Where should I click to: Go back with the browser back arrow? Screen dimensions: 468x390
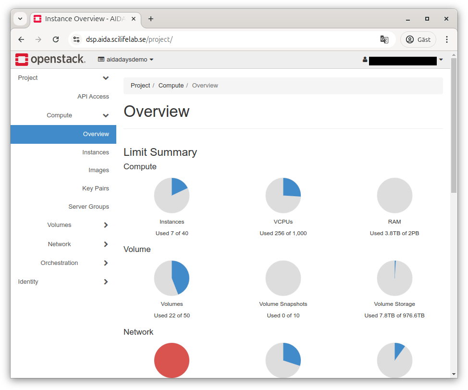click(21, 39)
